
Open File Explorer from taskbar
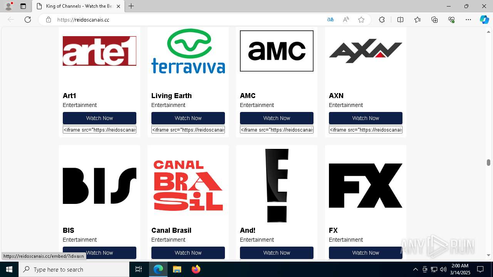point(177,269)
